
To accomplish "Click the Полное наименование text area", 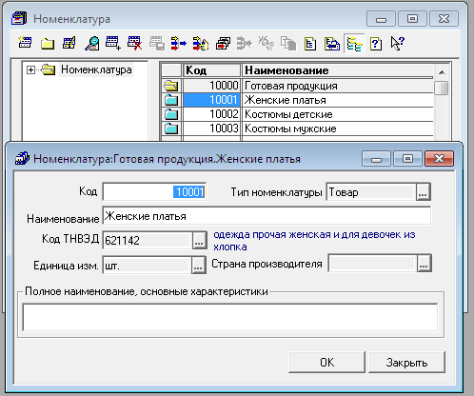I will (230, 317).
